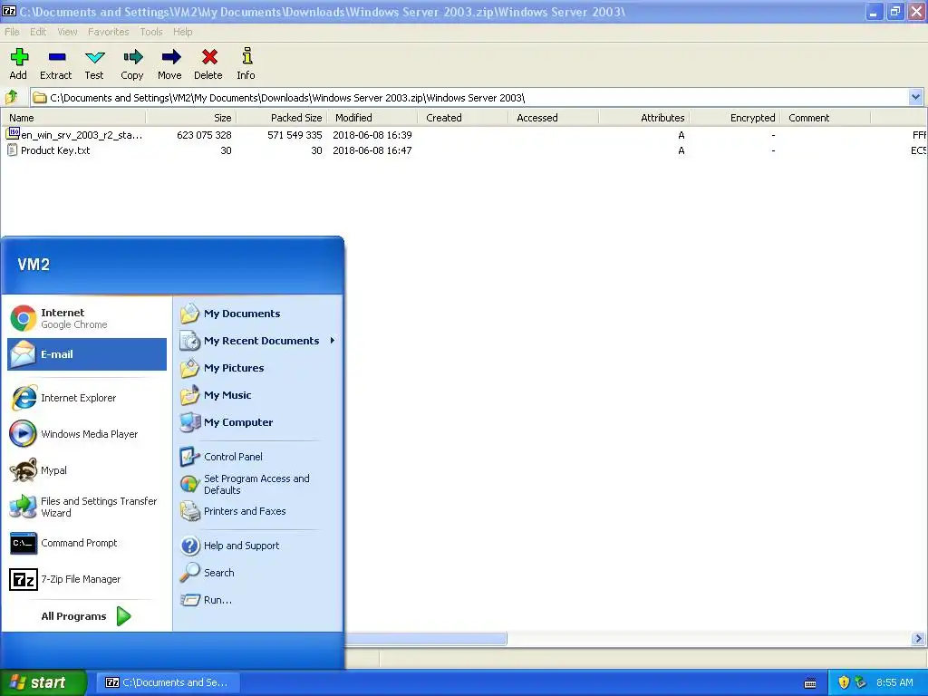
Task: Go up one folder level icon
Action: click(x=12, y=97)
